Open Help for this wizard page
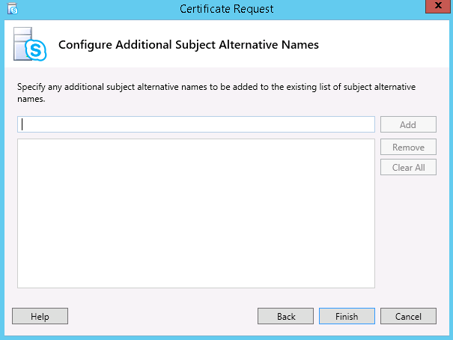453x340 pixels. [40, 316]
